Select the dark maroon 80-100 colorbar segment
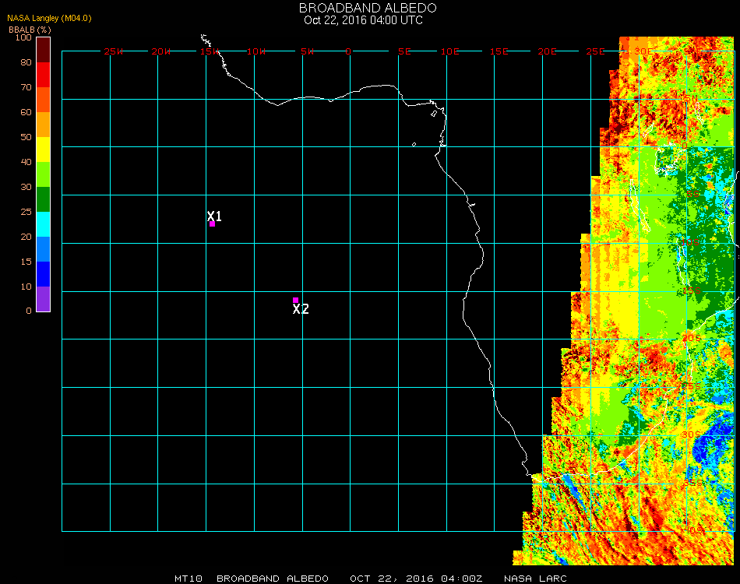740x584 pixels. point(43,50)
